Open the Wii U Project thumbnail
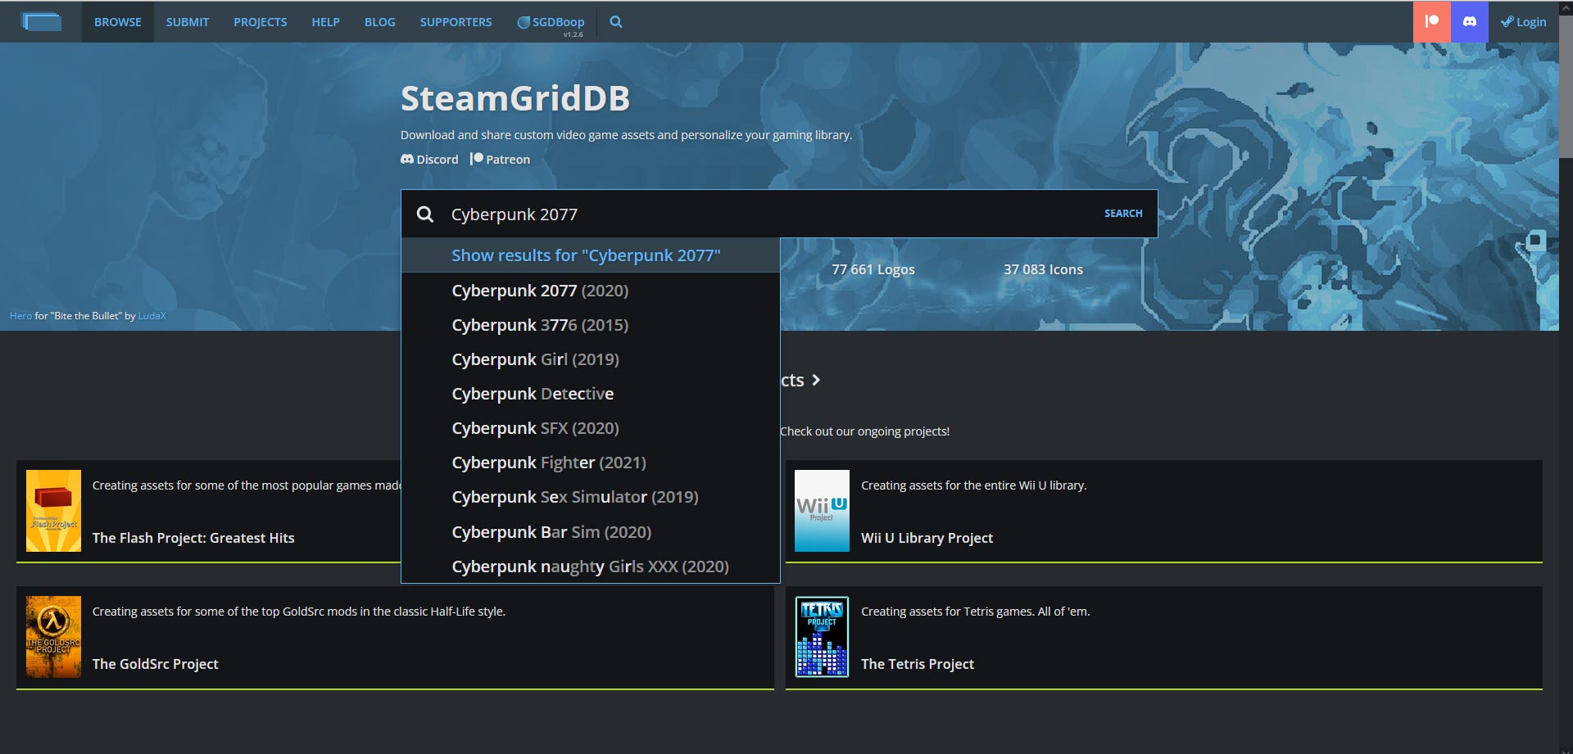This screenshot has width=1573, height=754. point(822,511)
